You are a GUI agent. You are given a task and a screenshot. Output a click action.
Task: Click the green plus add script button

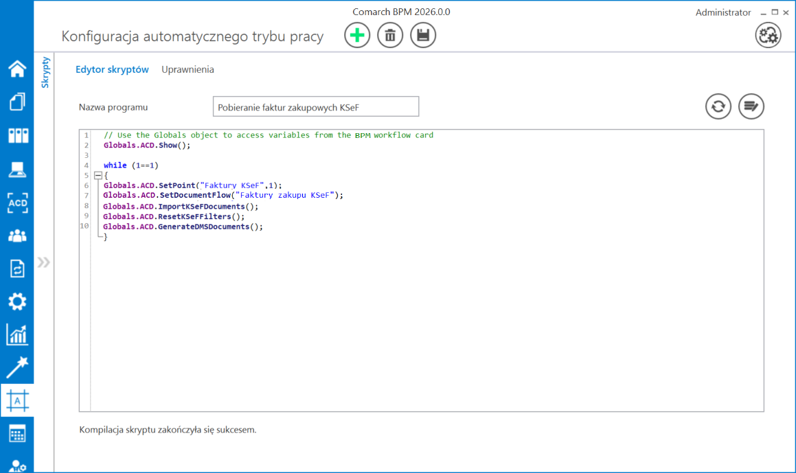pos(357,36)
